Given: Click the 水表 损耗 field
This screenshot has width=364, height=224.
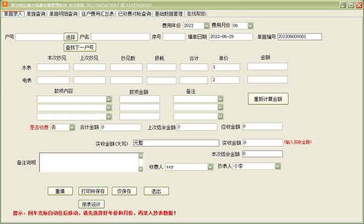Looking at the screenshot, I should coord(161,67).
